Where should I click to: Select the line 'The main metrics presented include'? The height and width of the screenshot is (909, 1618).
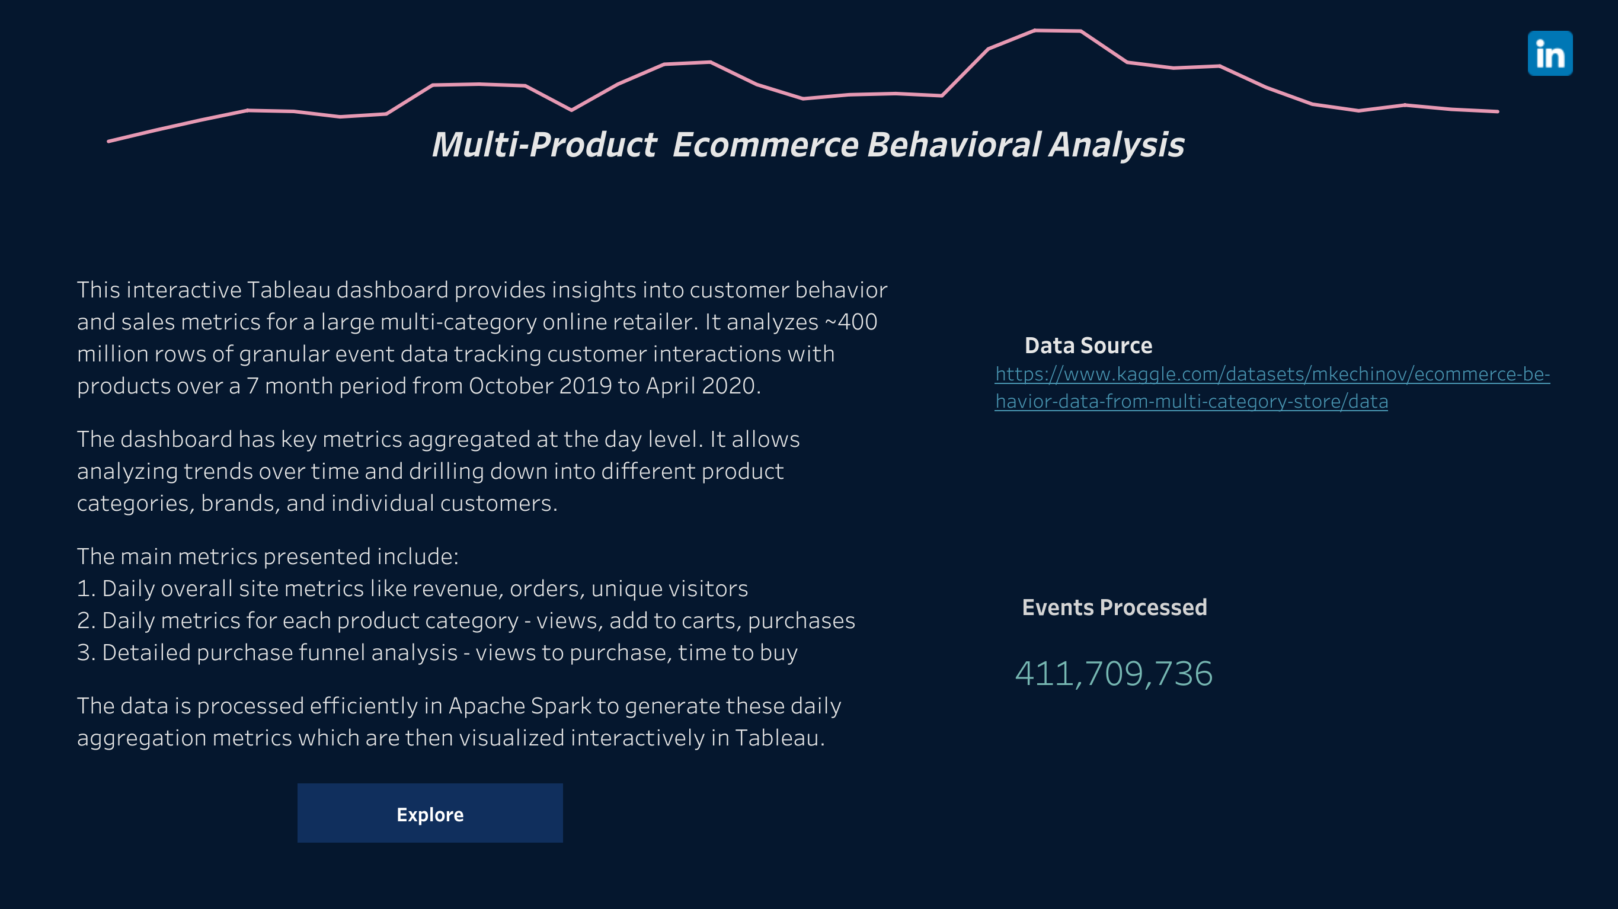point(267,556)
